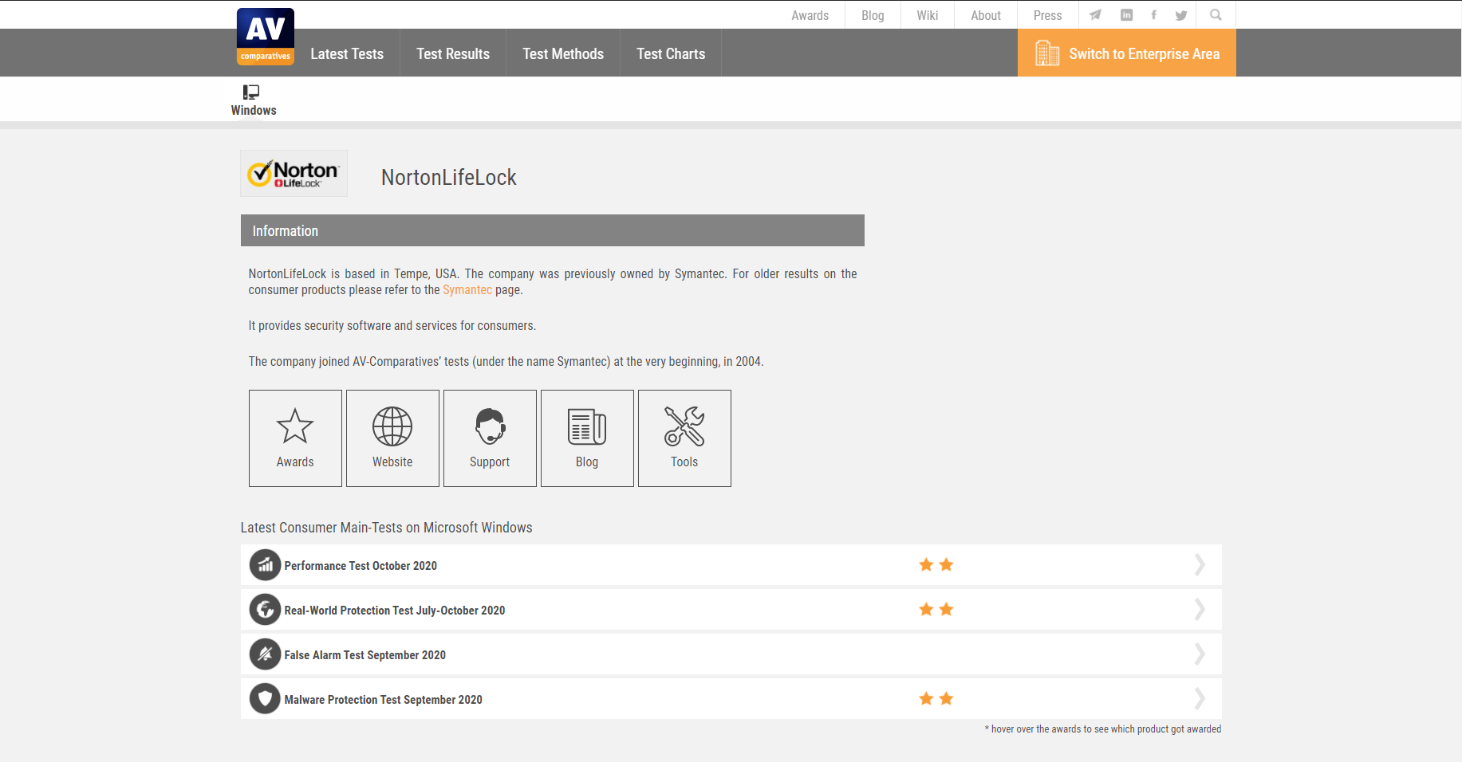Follow the orange Symantec link

pos(467,290)
